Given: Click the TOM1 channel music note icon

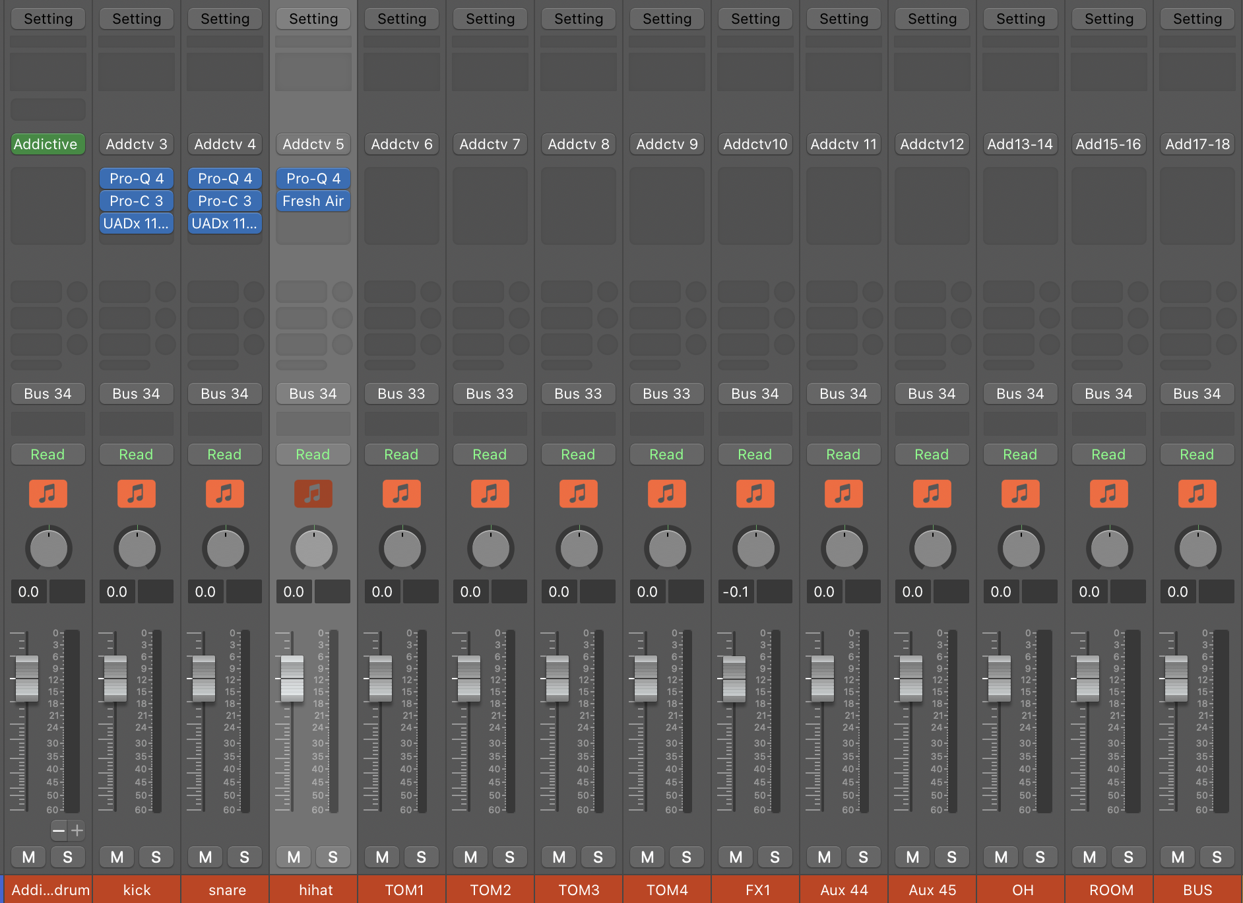Looking at the screenshot, I should [402, 494].
